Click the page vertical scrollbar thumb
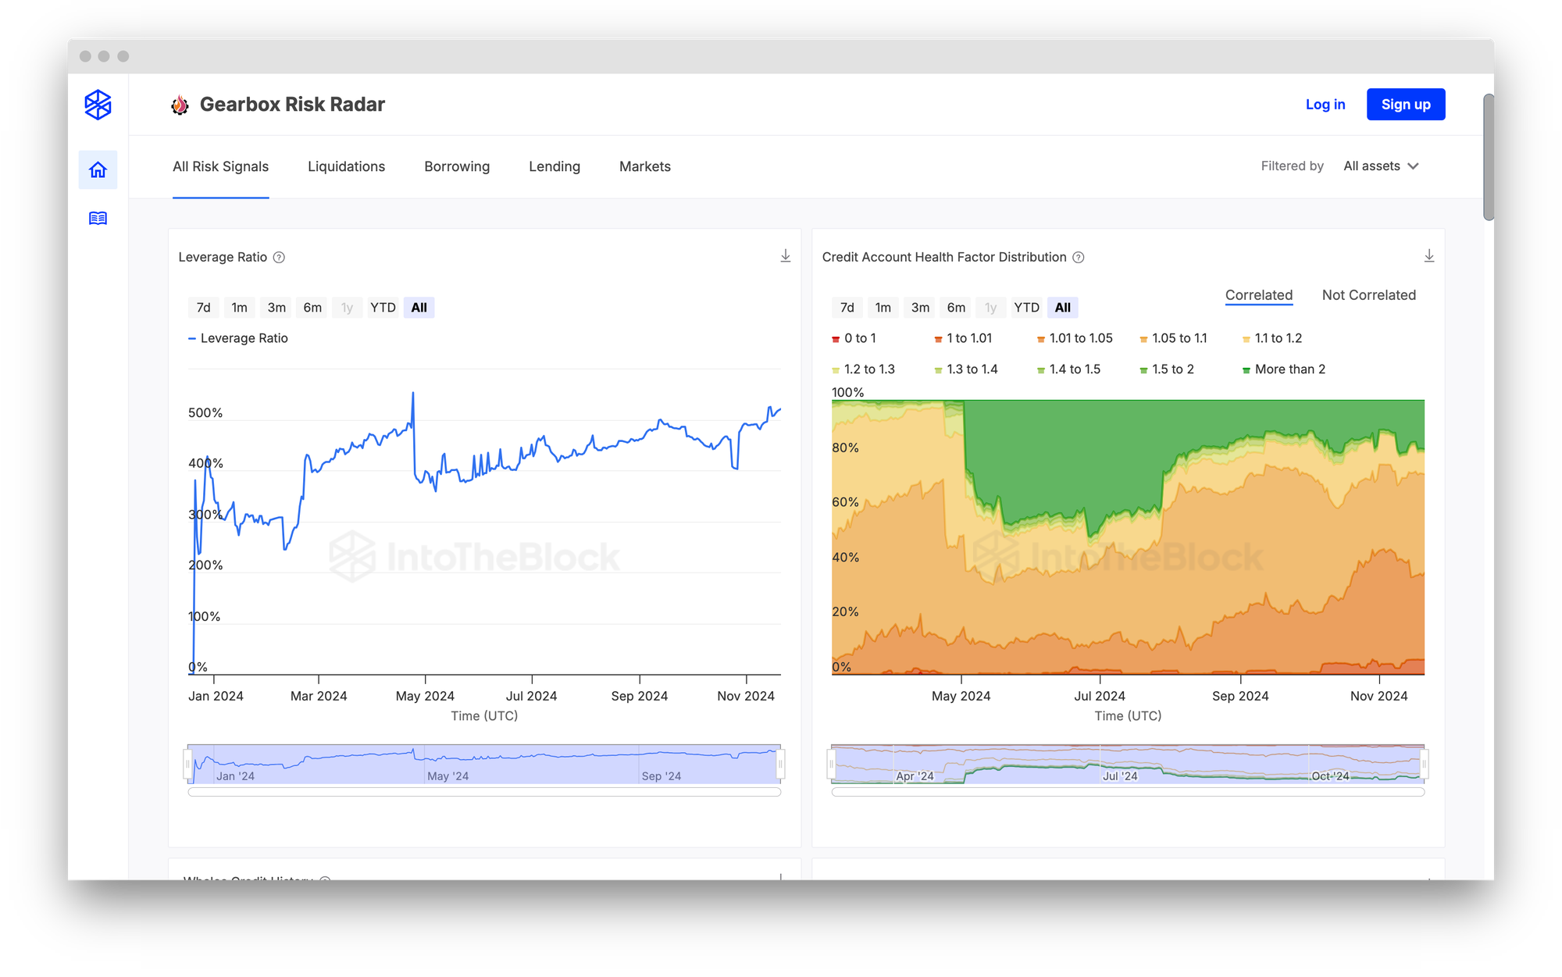 coord(1489,156)
